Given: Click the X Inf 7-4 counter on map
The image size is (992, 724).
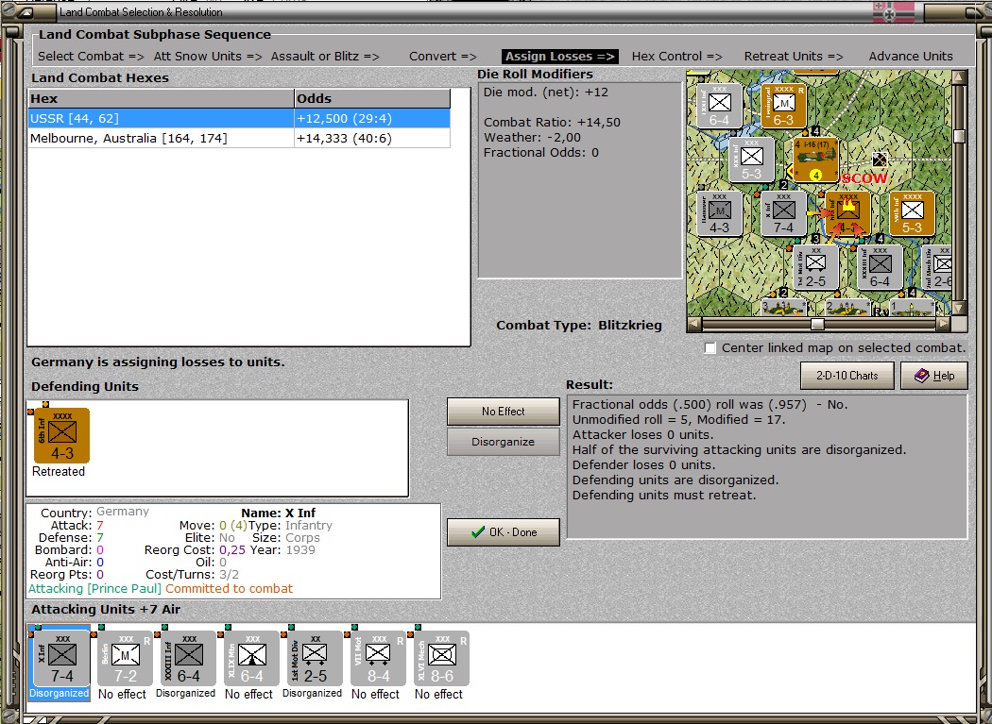Looking at the screenshot, I should 783,214.
